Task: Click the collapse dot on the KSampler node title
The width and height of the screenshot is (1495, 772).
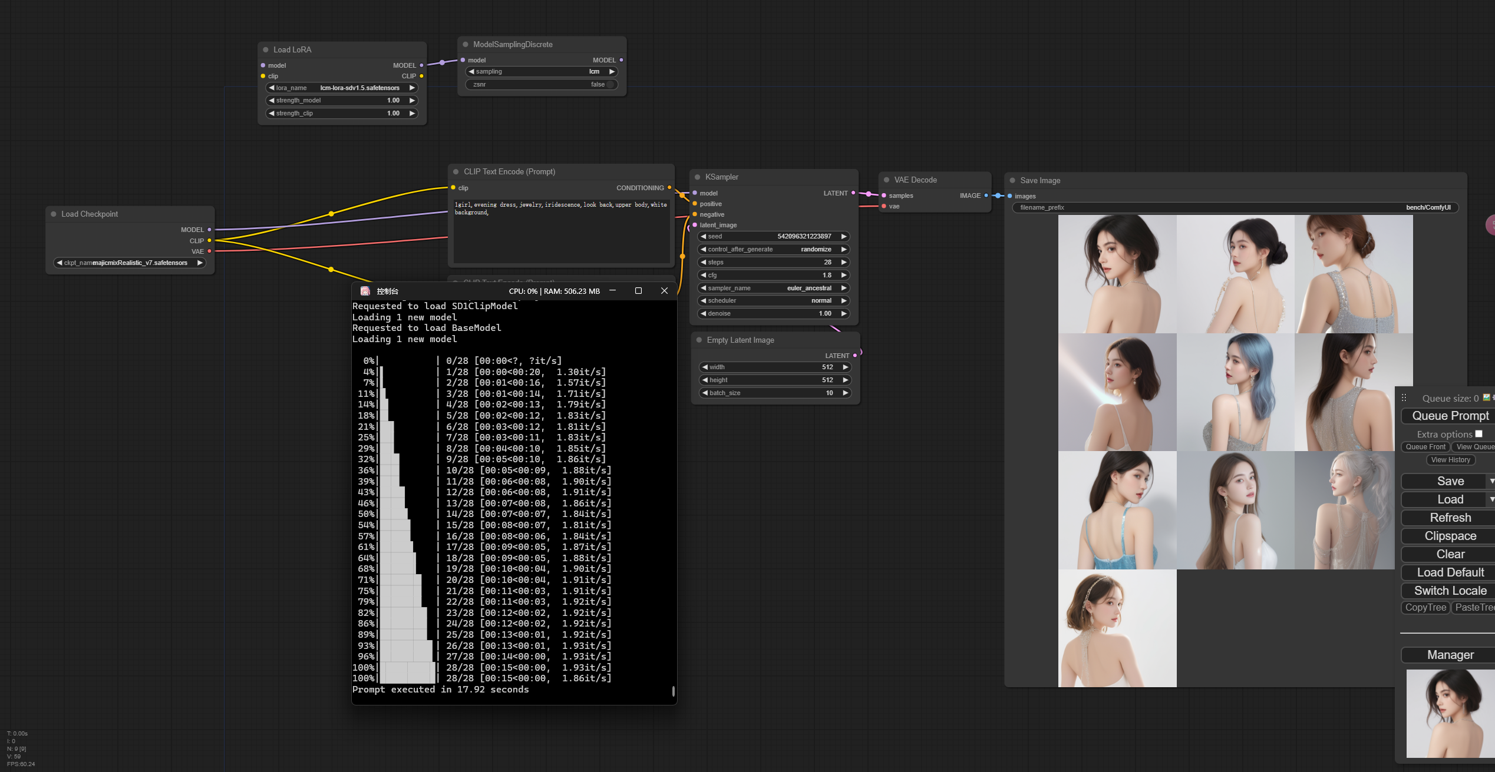Action: click(697, 177)
